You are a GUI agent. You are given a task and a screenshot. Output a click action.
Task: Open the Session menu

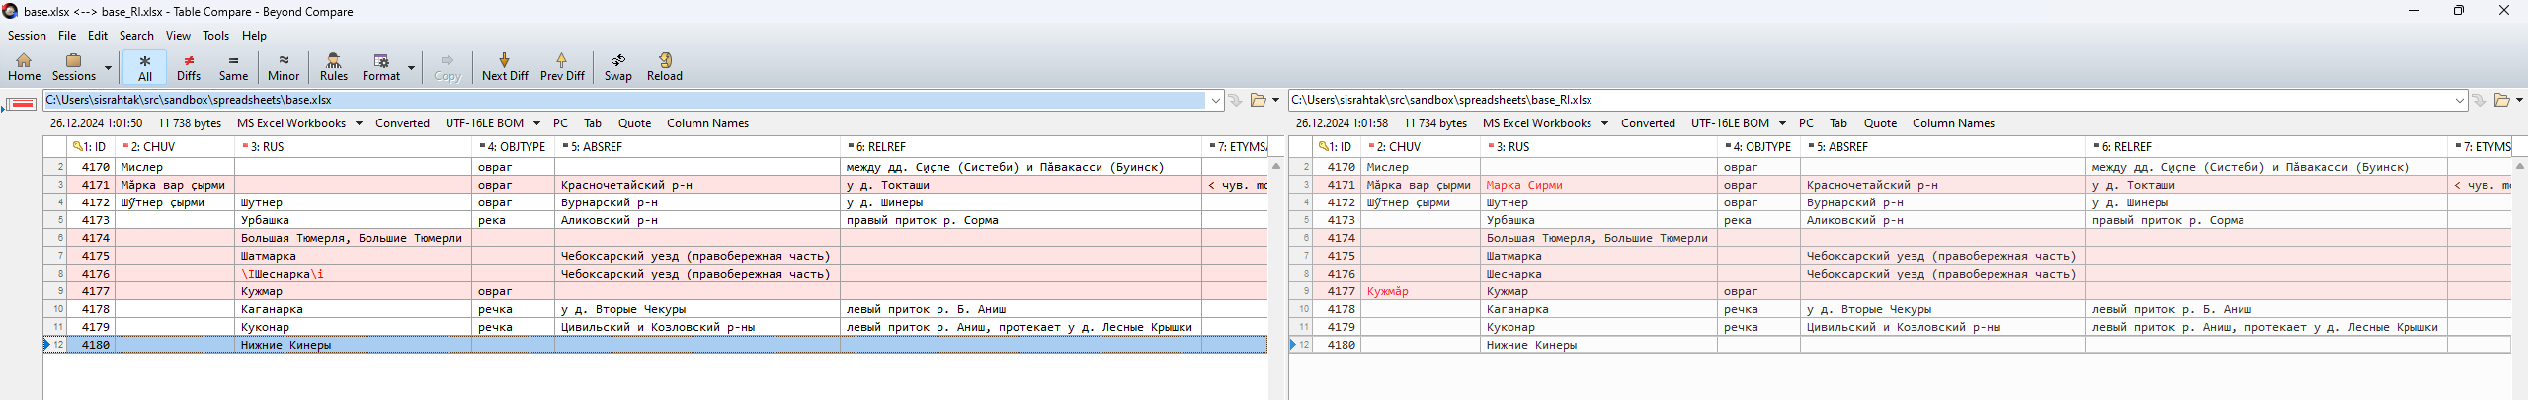click(x=27, y=36)
